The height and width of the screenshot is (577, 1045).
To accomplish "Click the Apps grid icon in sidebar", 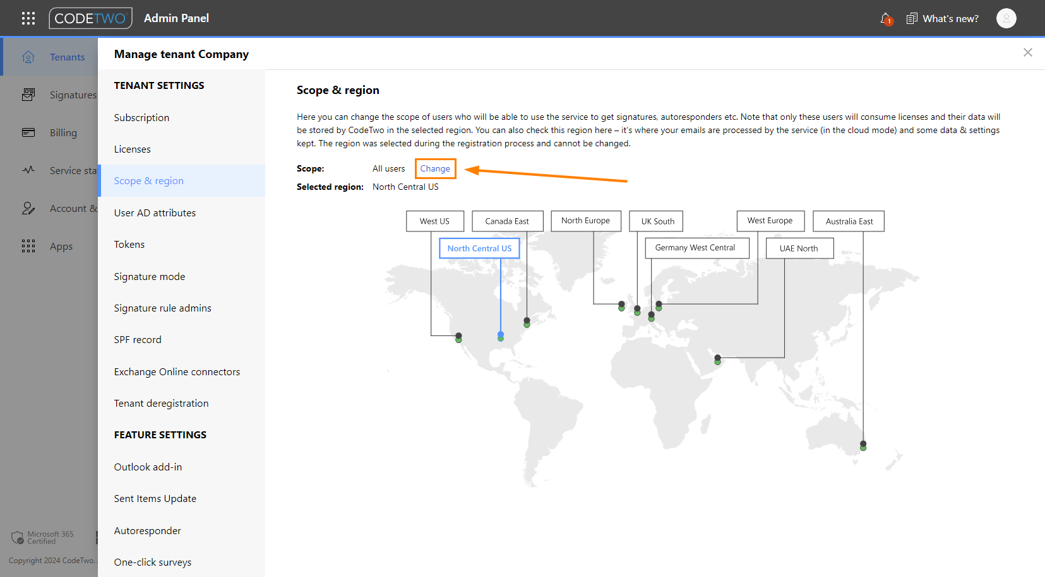I will click(28, 246).
